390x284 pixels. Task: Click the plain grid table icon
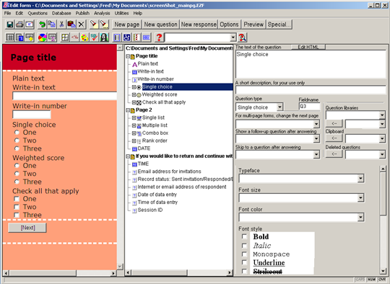click(10, 37)
